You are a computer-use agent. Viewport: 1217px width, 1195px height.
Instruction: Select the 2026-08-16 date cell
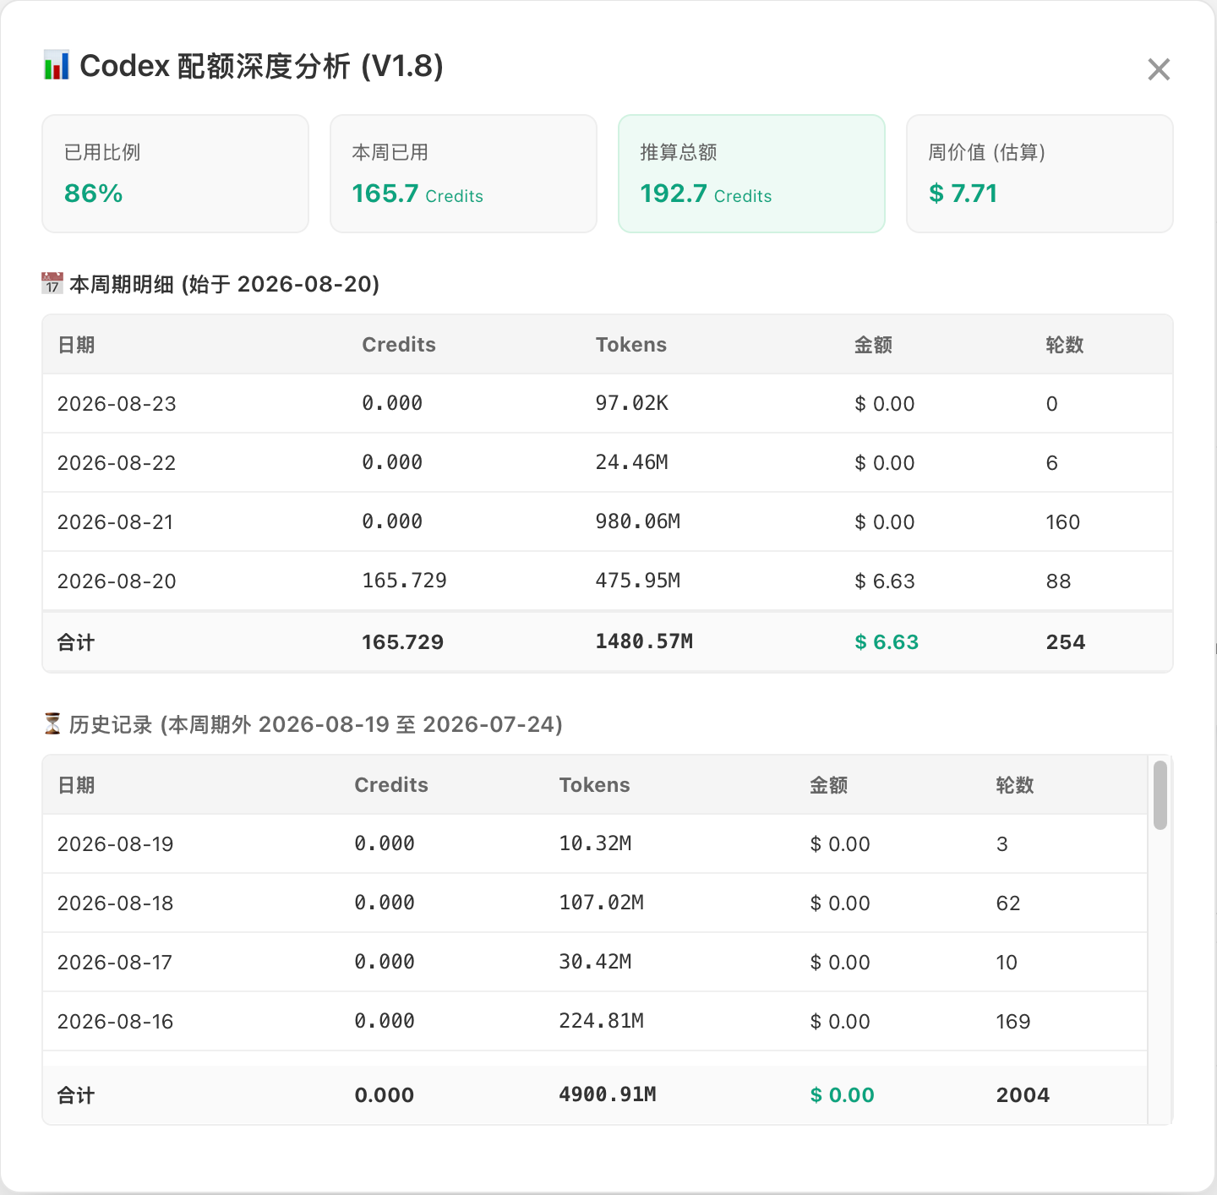pyautogui.click(x=115, y=1022)
